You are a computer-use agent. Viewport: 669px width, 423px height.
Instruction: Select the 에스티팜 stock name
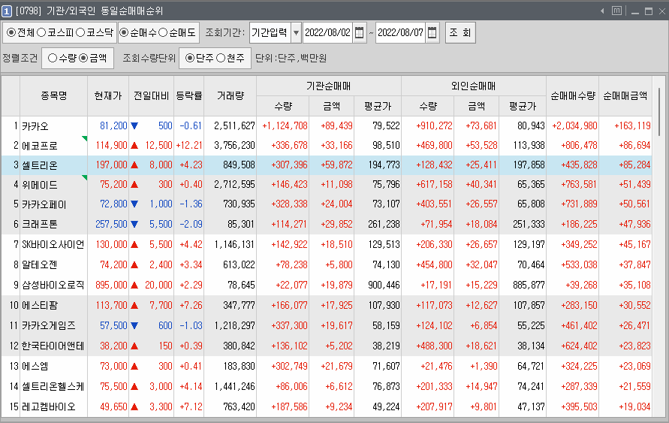pyautogui.click(x=39, y=305)
